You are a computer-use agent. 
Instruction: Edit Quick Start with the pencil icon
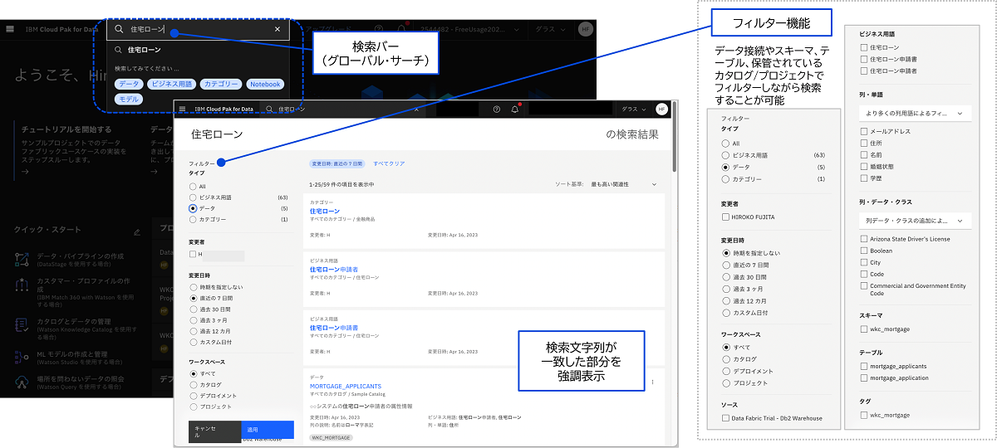pyautogui.click(x=137, y=231)
